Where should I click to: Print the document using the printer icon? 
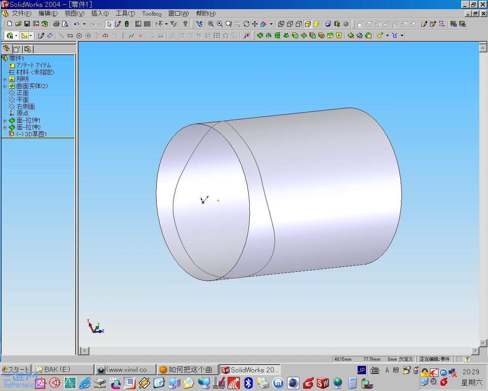[x=56, y=24]
